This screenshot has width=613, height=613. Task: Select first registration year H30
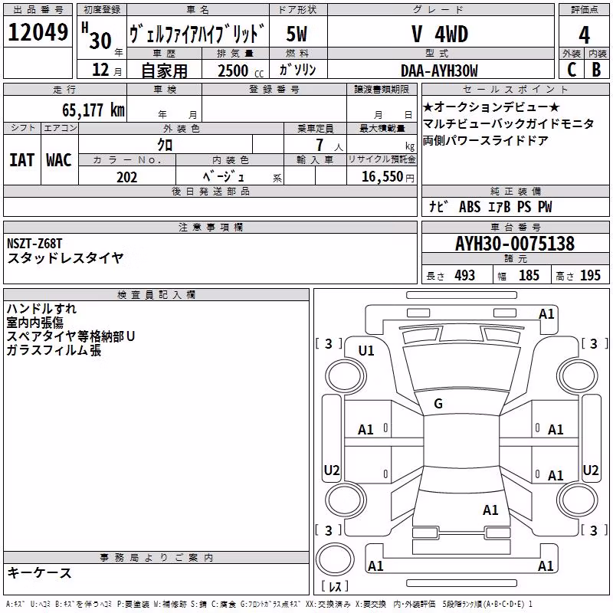[98, 36]
